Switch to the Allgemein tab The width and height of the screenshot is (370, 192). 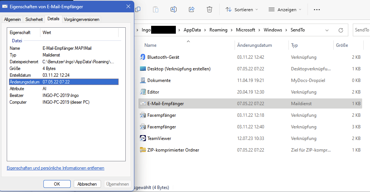pyautogui.click(x=12, y=19)
